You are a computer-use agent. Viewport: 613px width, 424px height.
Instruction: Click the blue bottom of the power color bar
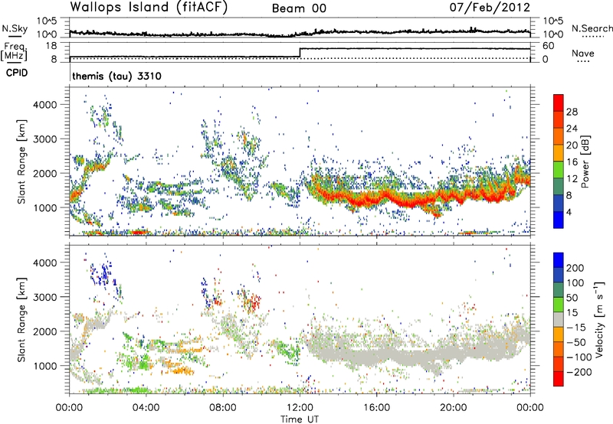click(x=559, y=220)
